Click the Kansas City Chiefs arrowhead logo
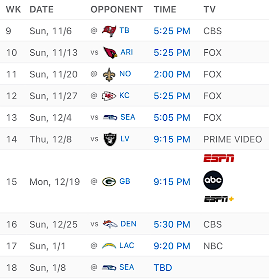 coord(109,96)
